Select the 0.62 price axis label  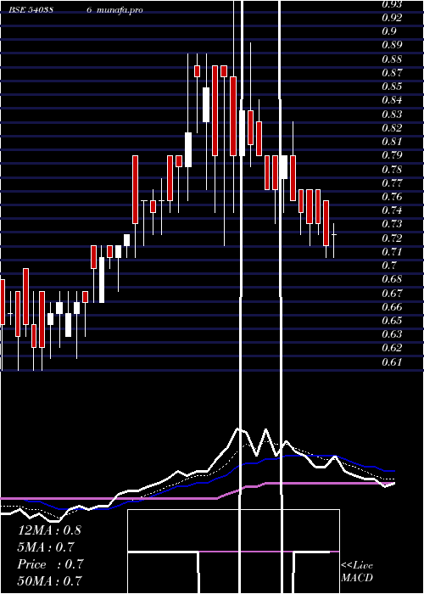(x=392, y=348)
